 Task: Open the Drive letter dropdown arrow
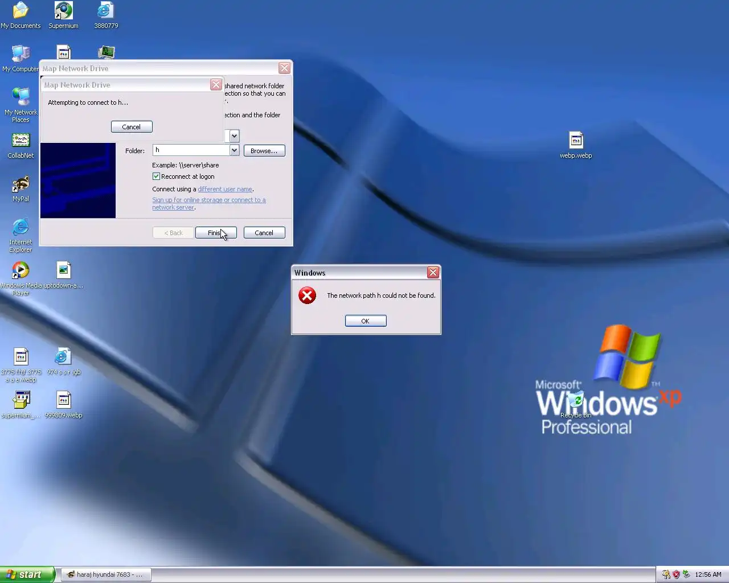point(234,136)
